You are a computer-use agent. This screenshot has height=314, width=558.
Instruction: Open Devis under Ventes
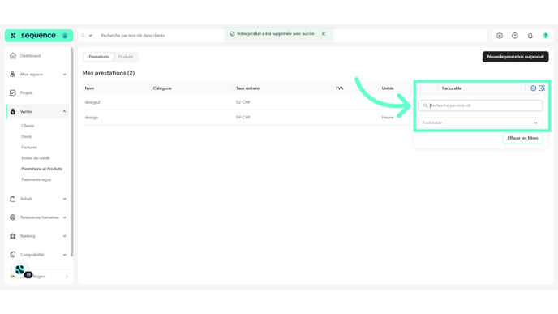(x=26, y=136)
